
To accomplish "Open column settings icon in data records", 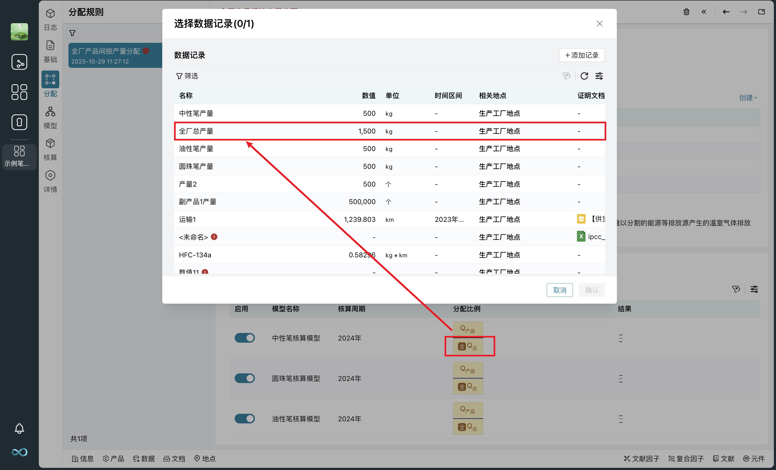I will point(599,76).
